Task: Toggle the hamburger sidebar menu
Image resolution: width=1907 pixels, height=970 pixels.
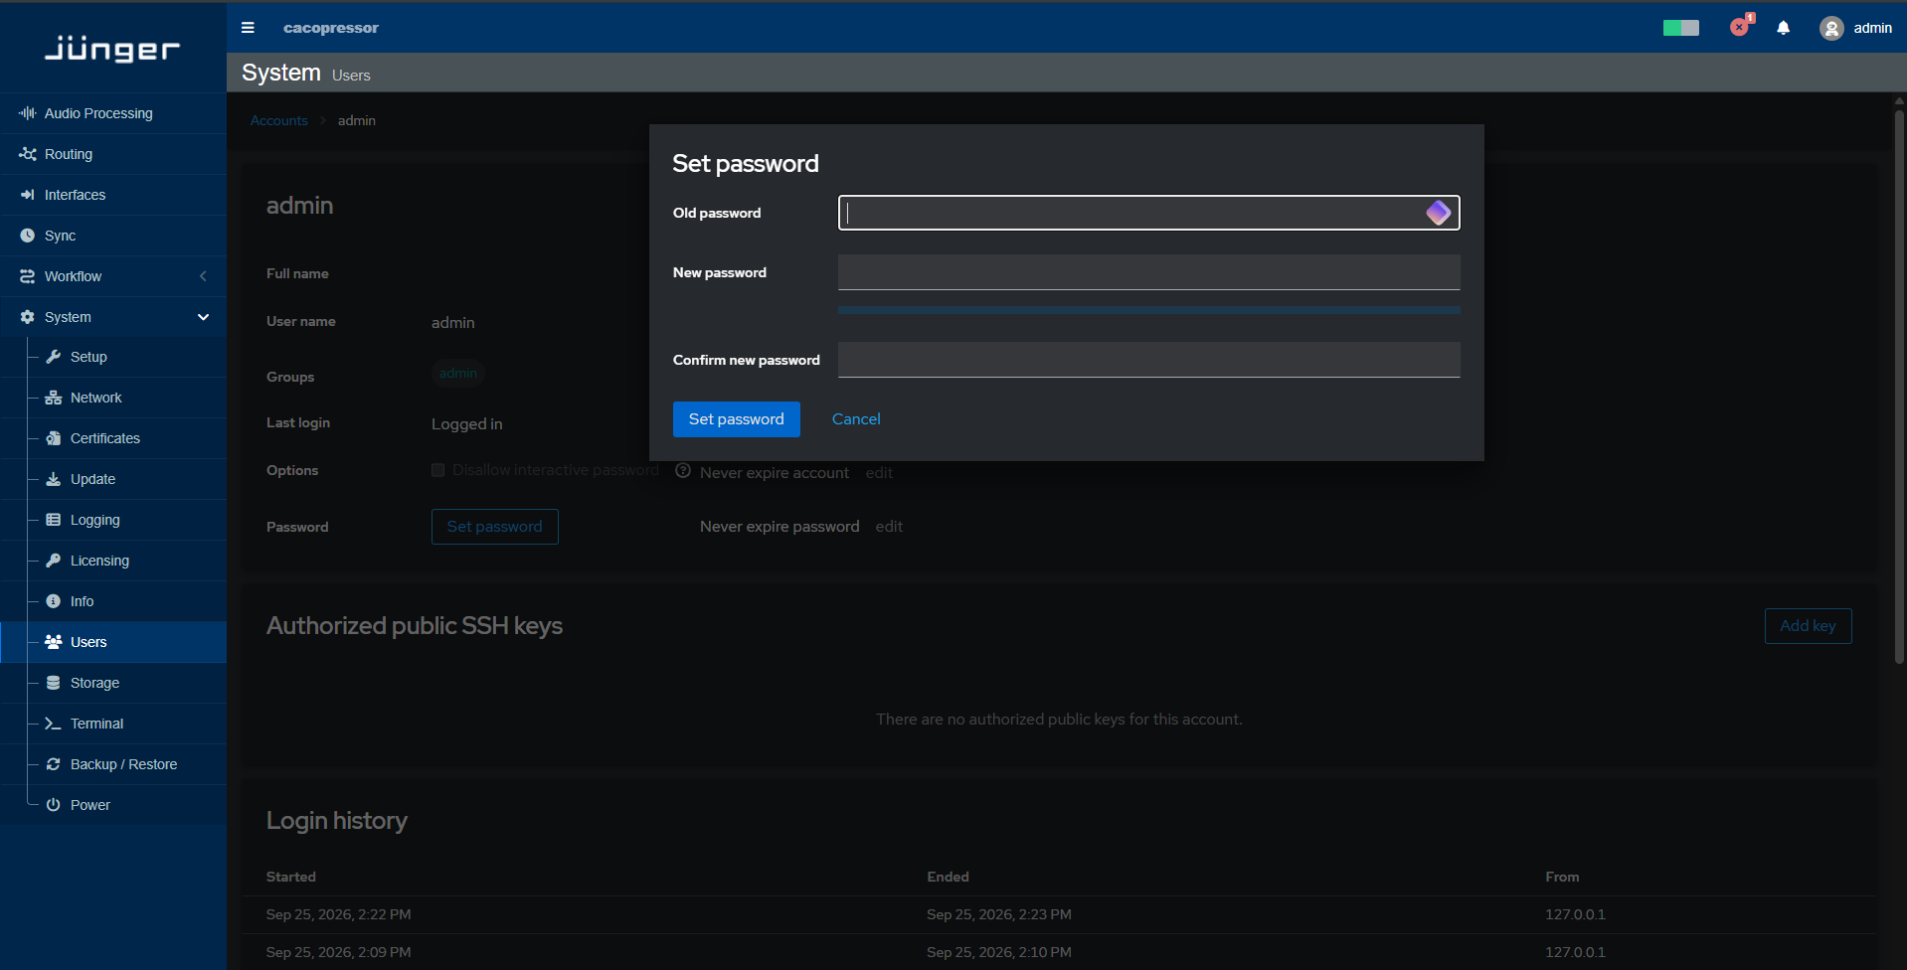Action: point(248,28)
